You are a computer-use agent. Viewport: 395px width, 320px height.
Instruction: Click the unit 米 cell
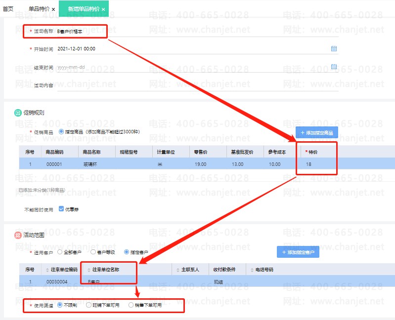click(x=160, y=164)
